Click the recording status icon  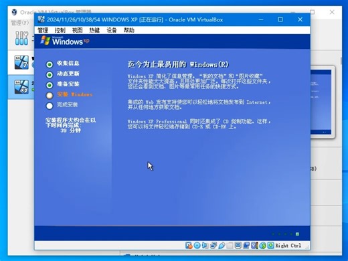click(x=246, y=246)
